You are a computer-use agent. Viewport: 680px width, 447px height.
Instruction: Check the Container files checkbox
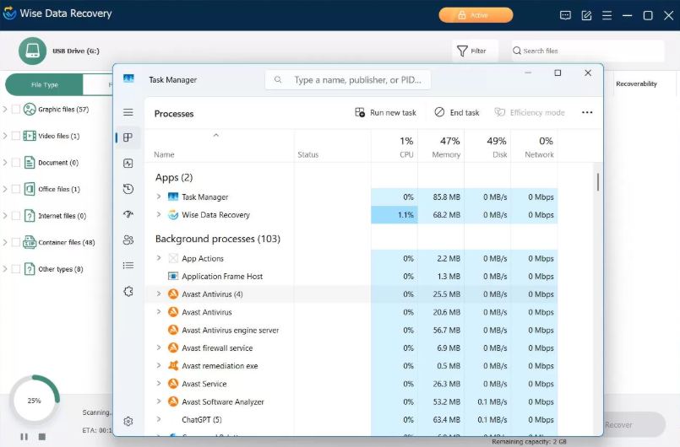(x=16, y=242)
